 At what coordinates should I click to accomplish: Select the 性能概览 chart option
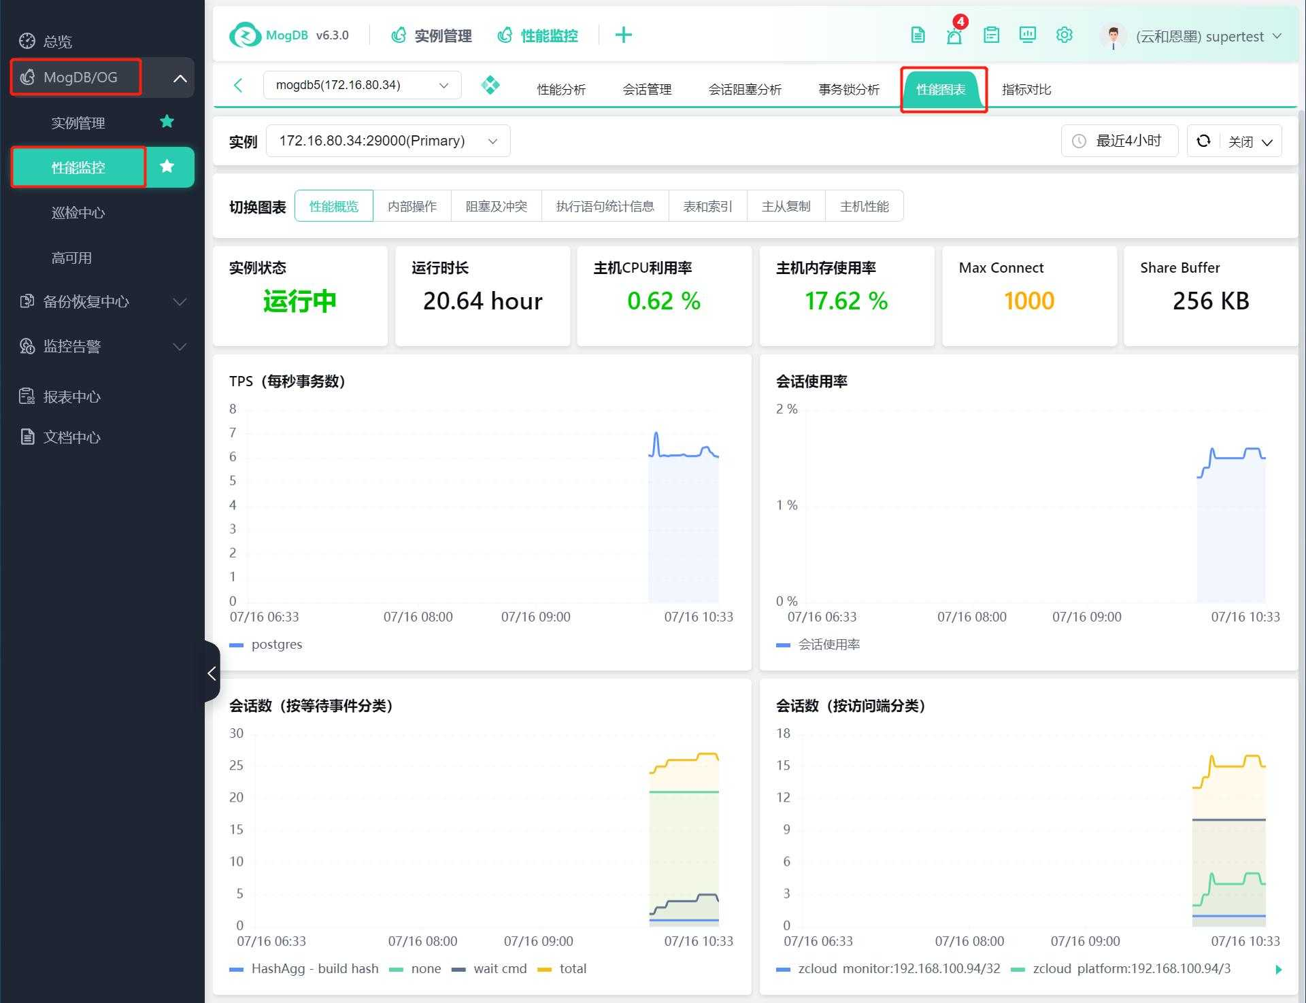pyautogui.click(x=333, y=206)
